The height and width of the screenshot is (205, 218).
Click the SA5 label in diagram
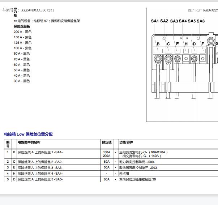[192, 21]
